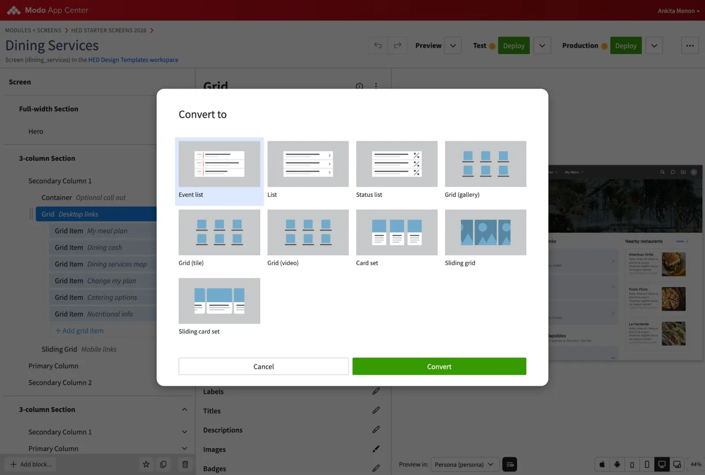Screen dimensions: 705x475
Task: Expand lower Primary Column chevron
Action: click(184, 449)
